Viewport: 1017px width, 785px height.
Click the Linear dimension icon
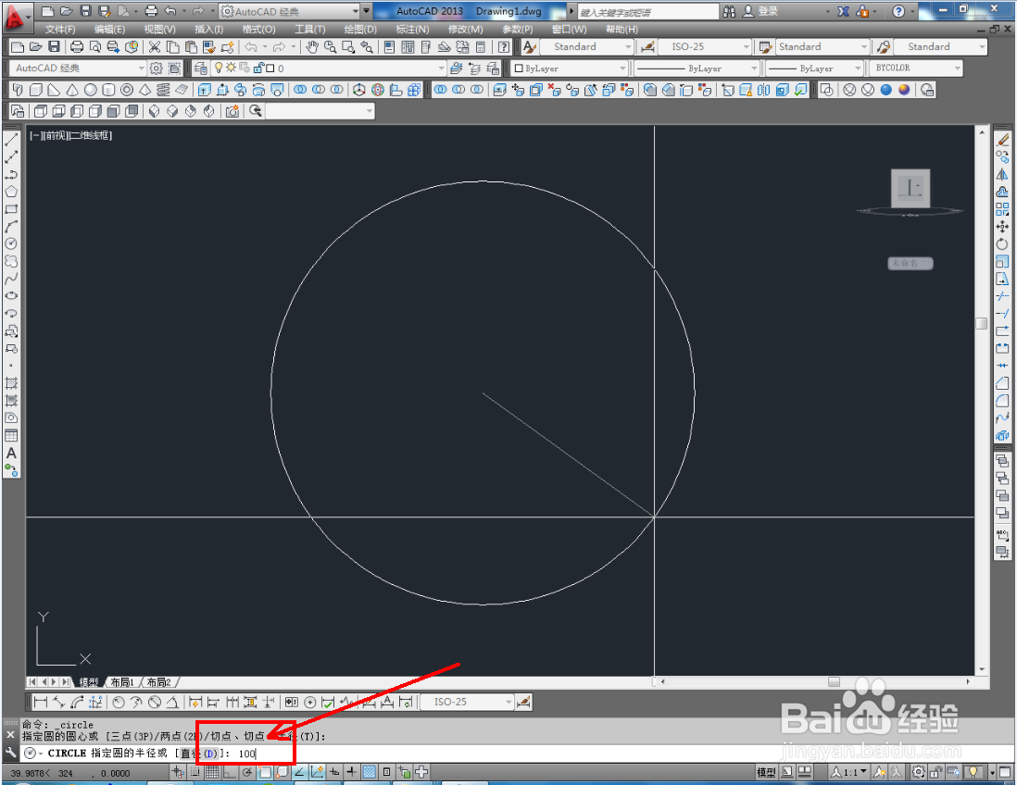click(40, 702)
